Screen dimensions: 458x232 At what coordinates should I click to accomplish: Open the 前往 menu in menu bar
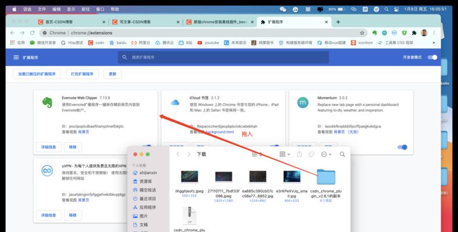85,9
